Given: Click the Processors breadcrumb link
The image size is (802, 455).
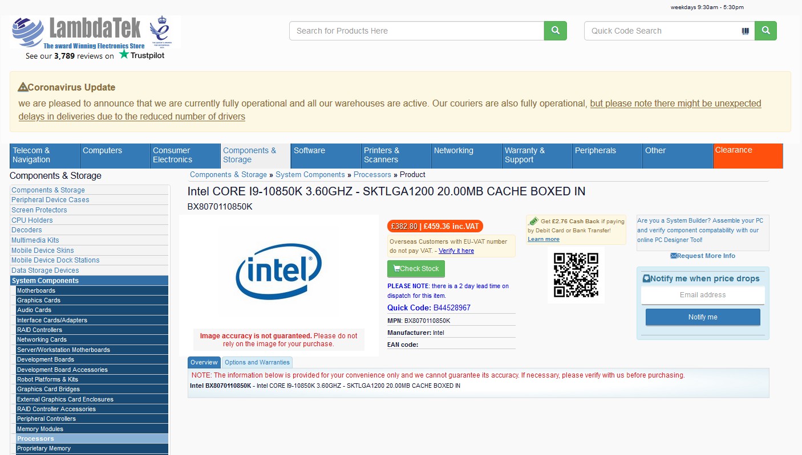Looking at the screenshot, I should pyautogui.click(x=372, y=174).
